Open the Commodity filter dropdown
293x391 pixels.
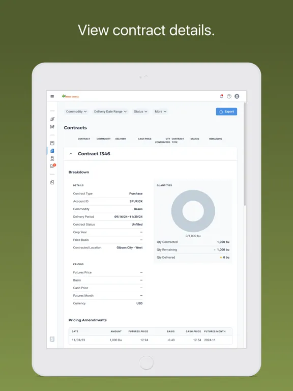76,111
